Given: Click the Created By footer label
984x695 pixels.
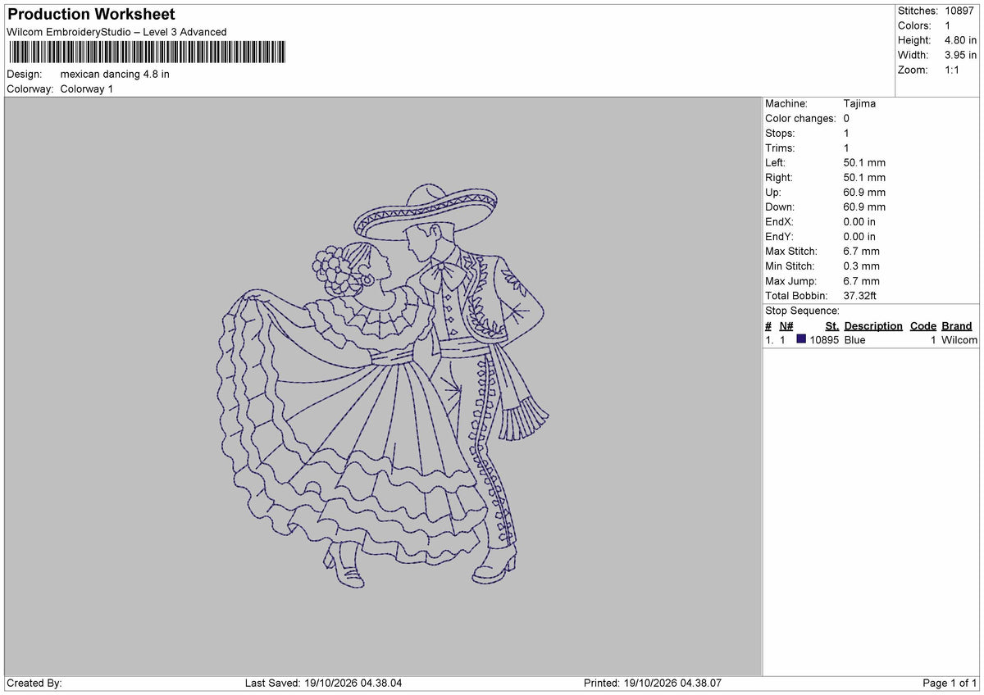Looking at the screenshot, I should point(34,683).
